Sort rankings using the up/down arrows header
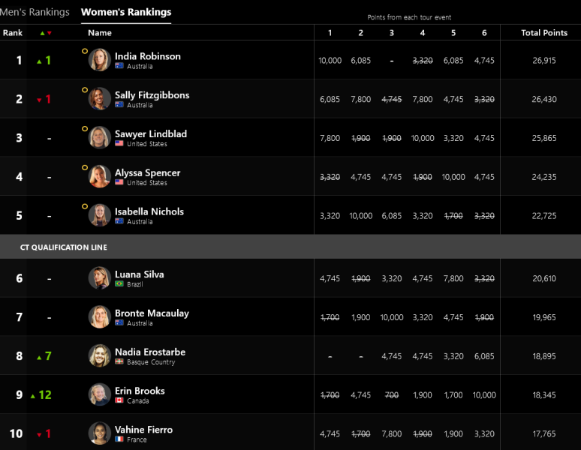The height and width of the screenshot is (450, 581). pyautogui.click(x=45, y=33)
